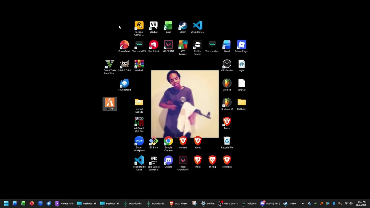Select the WinRAR desktop icon
370x208 pixels.
point(139,66)
